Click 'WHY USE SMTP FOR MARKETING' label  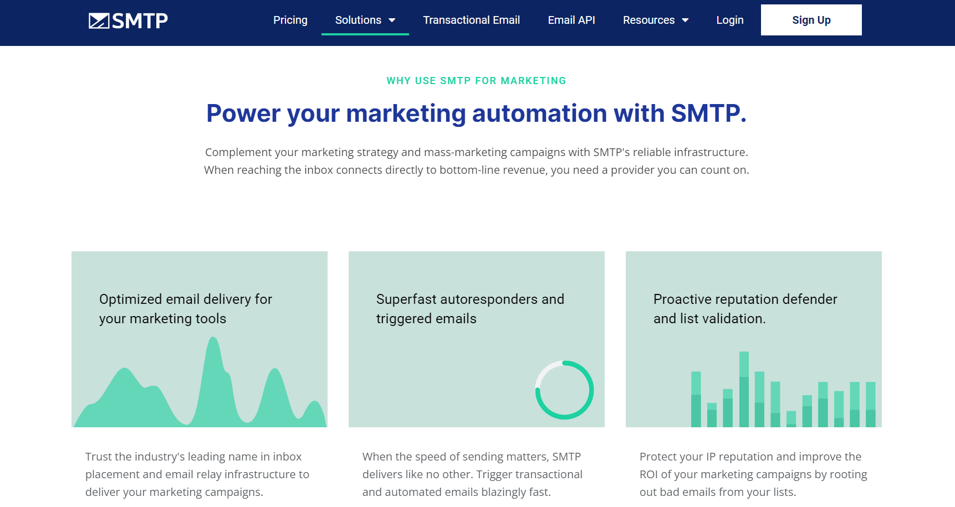pyautogui.click(x=476, y=81)
